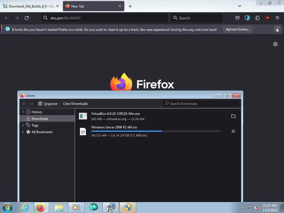This screenshot has height=213, width=284.
Task: Click the toolbar Search box
Action: point(197,18)
